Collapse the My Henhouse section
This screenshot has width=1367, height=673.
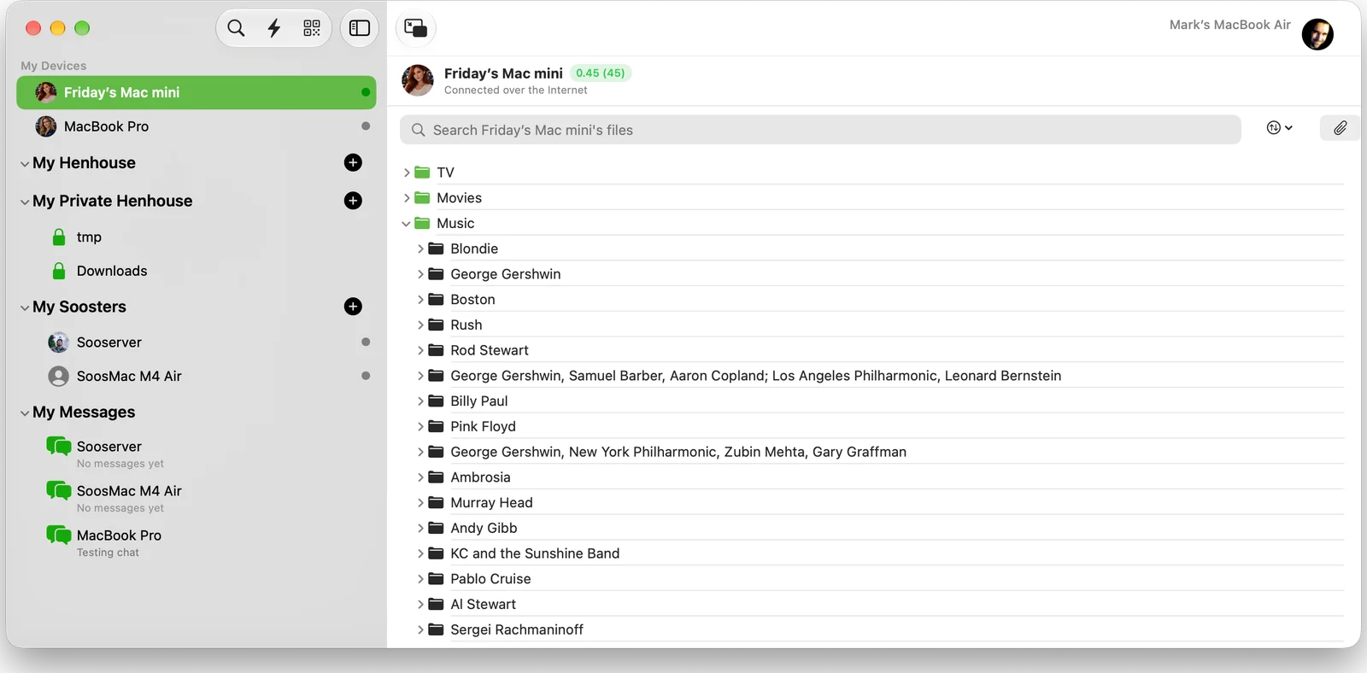pos(25,163)
